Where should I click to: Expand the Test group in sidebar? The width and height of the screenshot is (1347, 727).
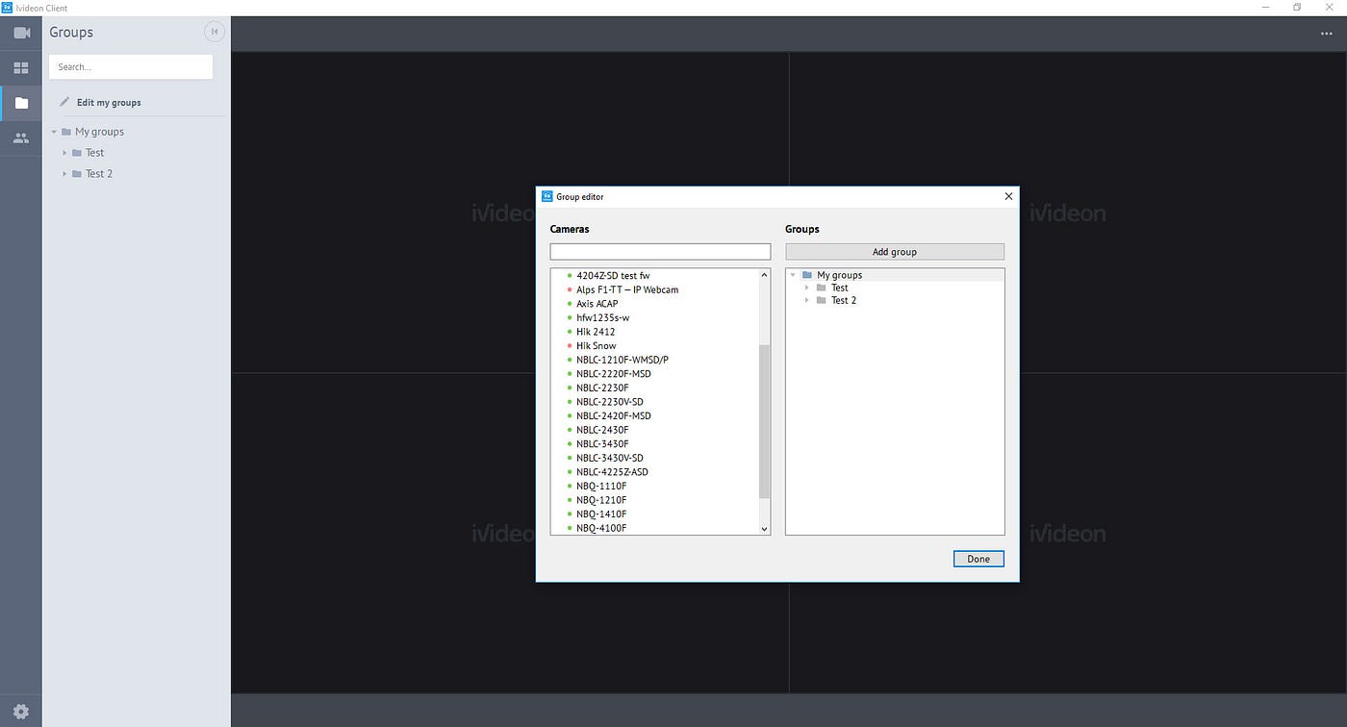pos(64,153)
